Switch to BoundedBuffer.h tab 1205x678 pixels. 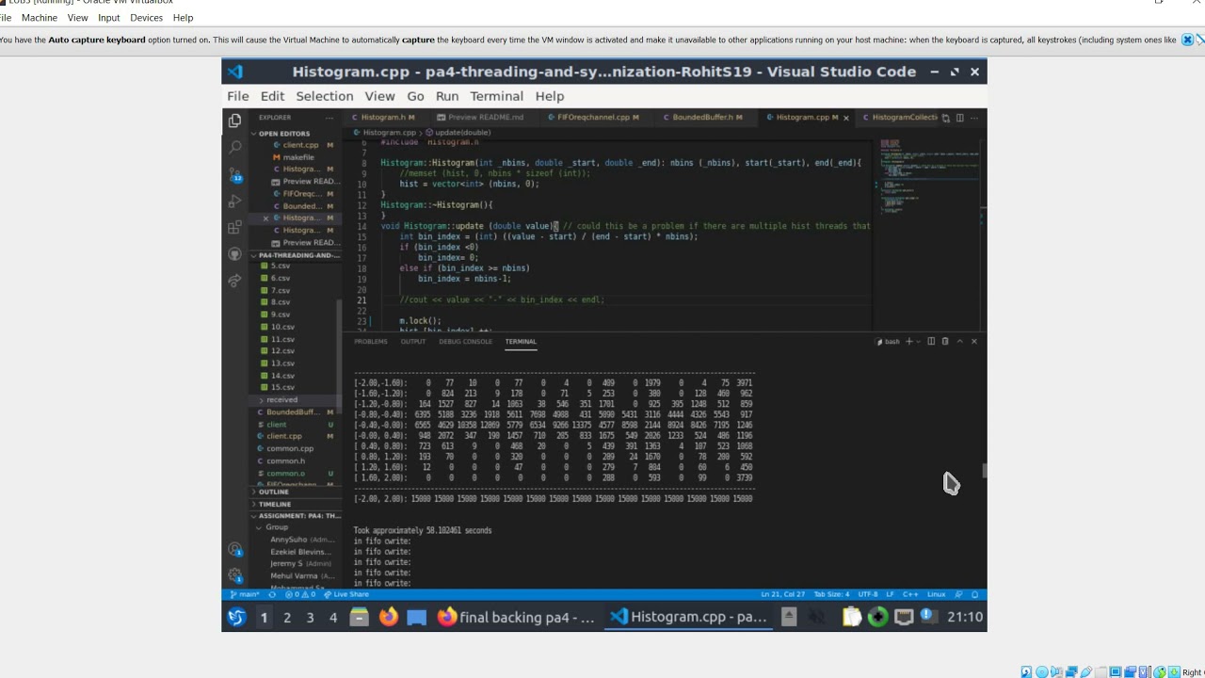click(707, 118)
